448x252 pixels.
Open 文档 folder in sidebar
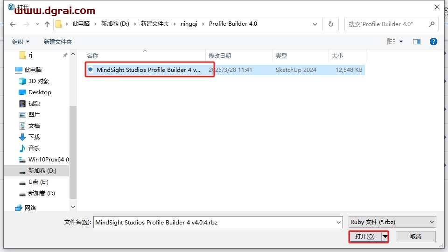[34, 126]
